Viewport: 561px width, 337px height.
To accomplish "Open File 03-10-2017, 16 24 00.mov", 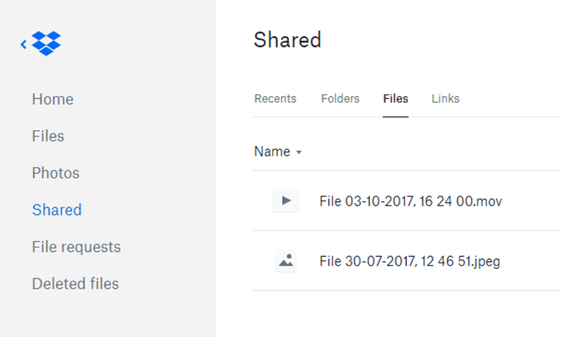I will pyautogui.click(x=411, y=201).
